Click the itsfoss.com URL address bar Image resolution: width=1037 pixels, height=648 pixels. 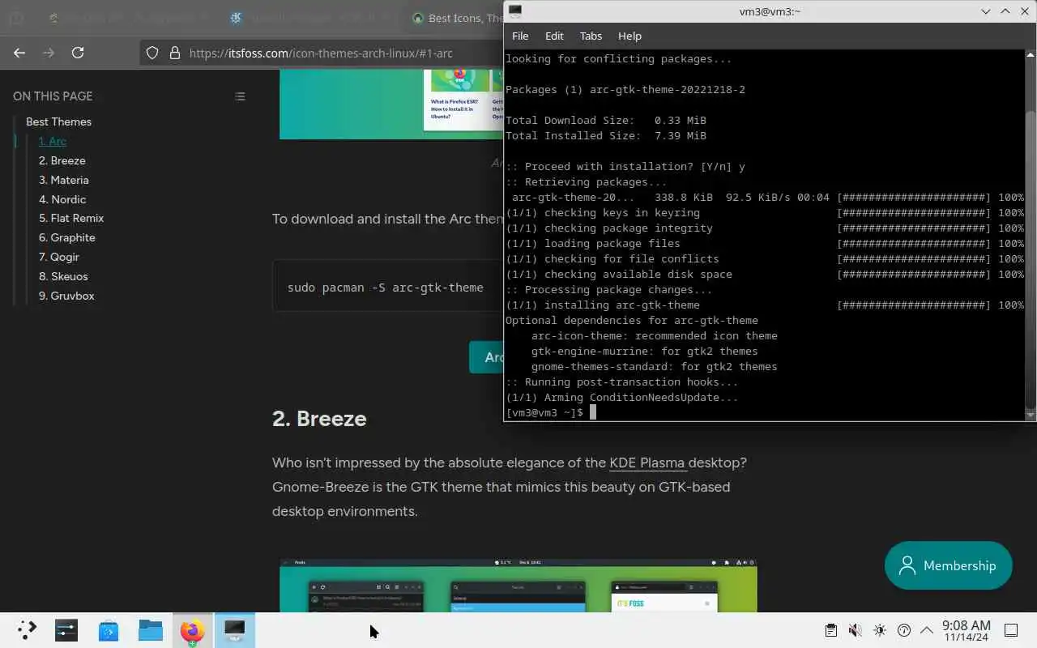[x=321, y=53]
